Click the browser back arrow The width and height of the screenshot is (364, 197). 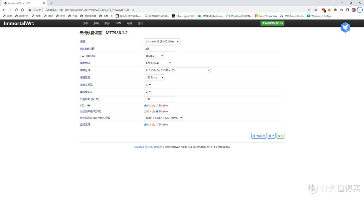pyautogui.click(x=4, y=10)
